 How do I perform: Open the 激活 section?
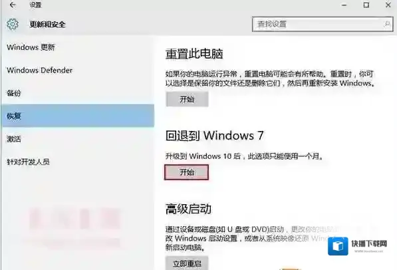14,139
